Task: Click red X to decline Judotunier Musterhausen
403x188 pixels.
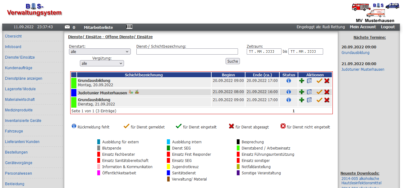Action: click(x=327, y=92)
